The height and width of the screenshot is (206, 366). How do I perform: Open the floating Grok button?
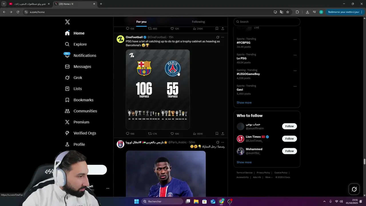tap(354, 189)
